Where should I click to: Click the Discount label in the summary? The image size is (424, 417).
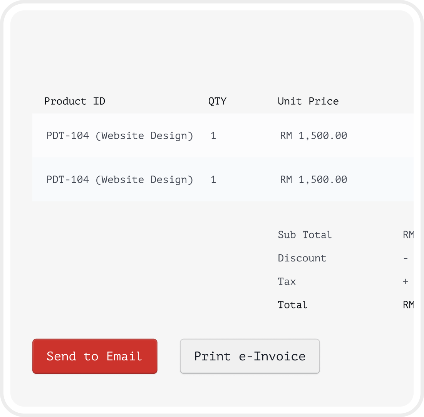click(302, 258)
